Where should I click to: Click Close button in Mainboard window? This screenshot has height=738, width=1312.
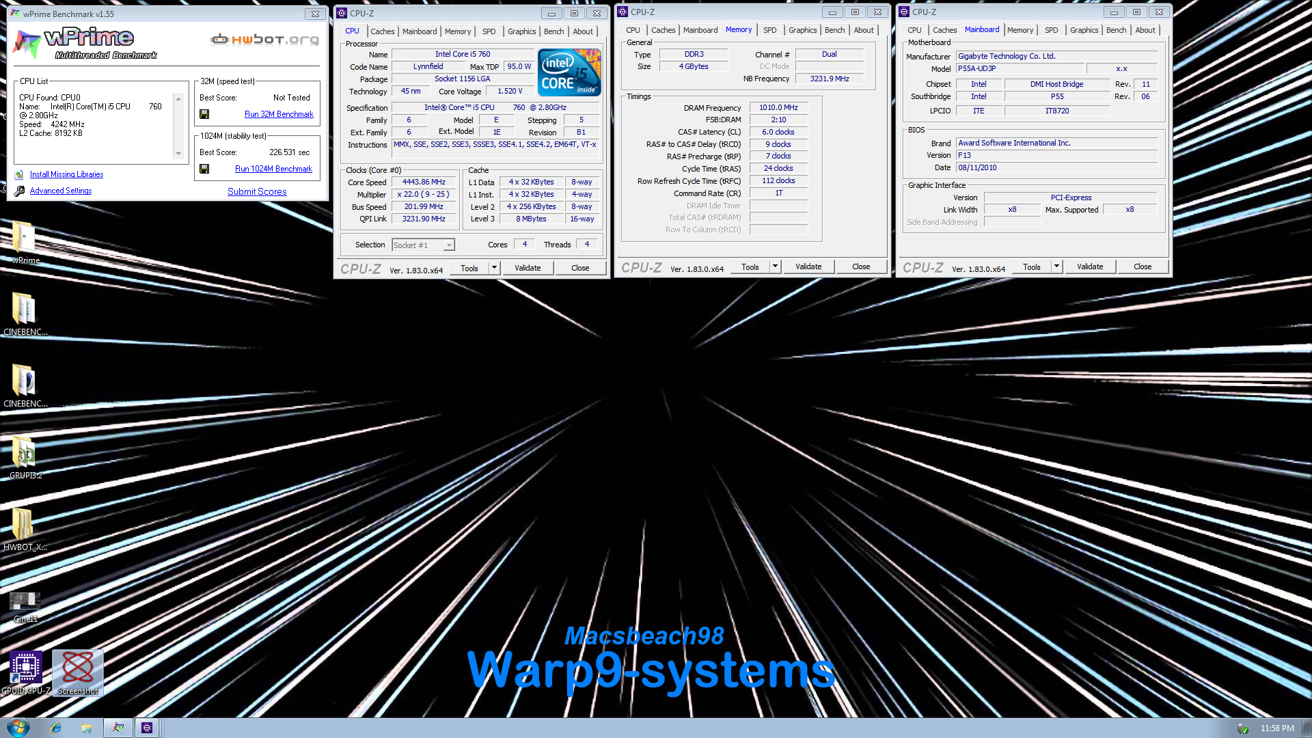pyautogui.click(x=1143, y=266)
